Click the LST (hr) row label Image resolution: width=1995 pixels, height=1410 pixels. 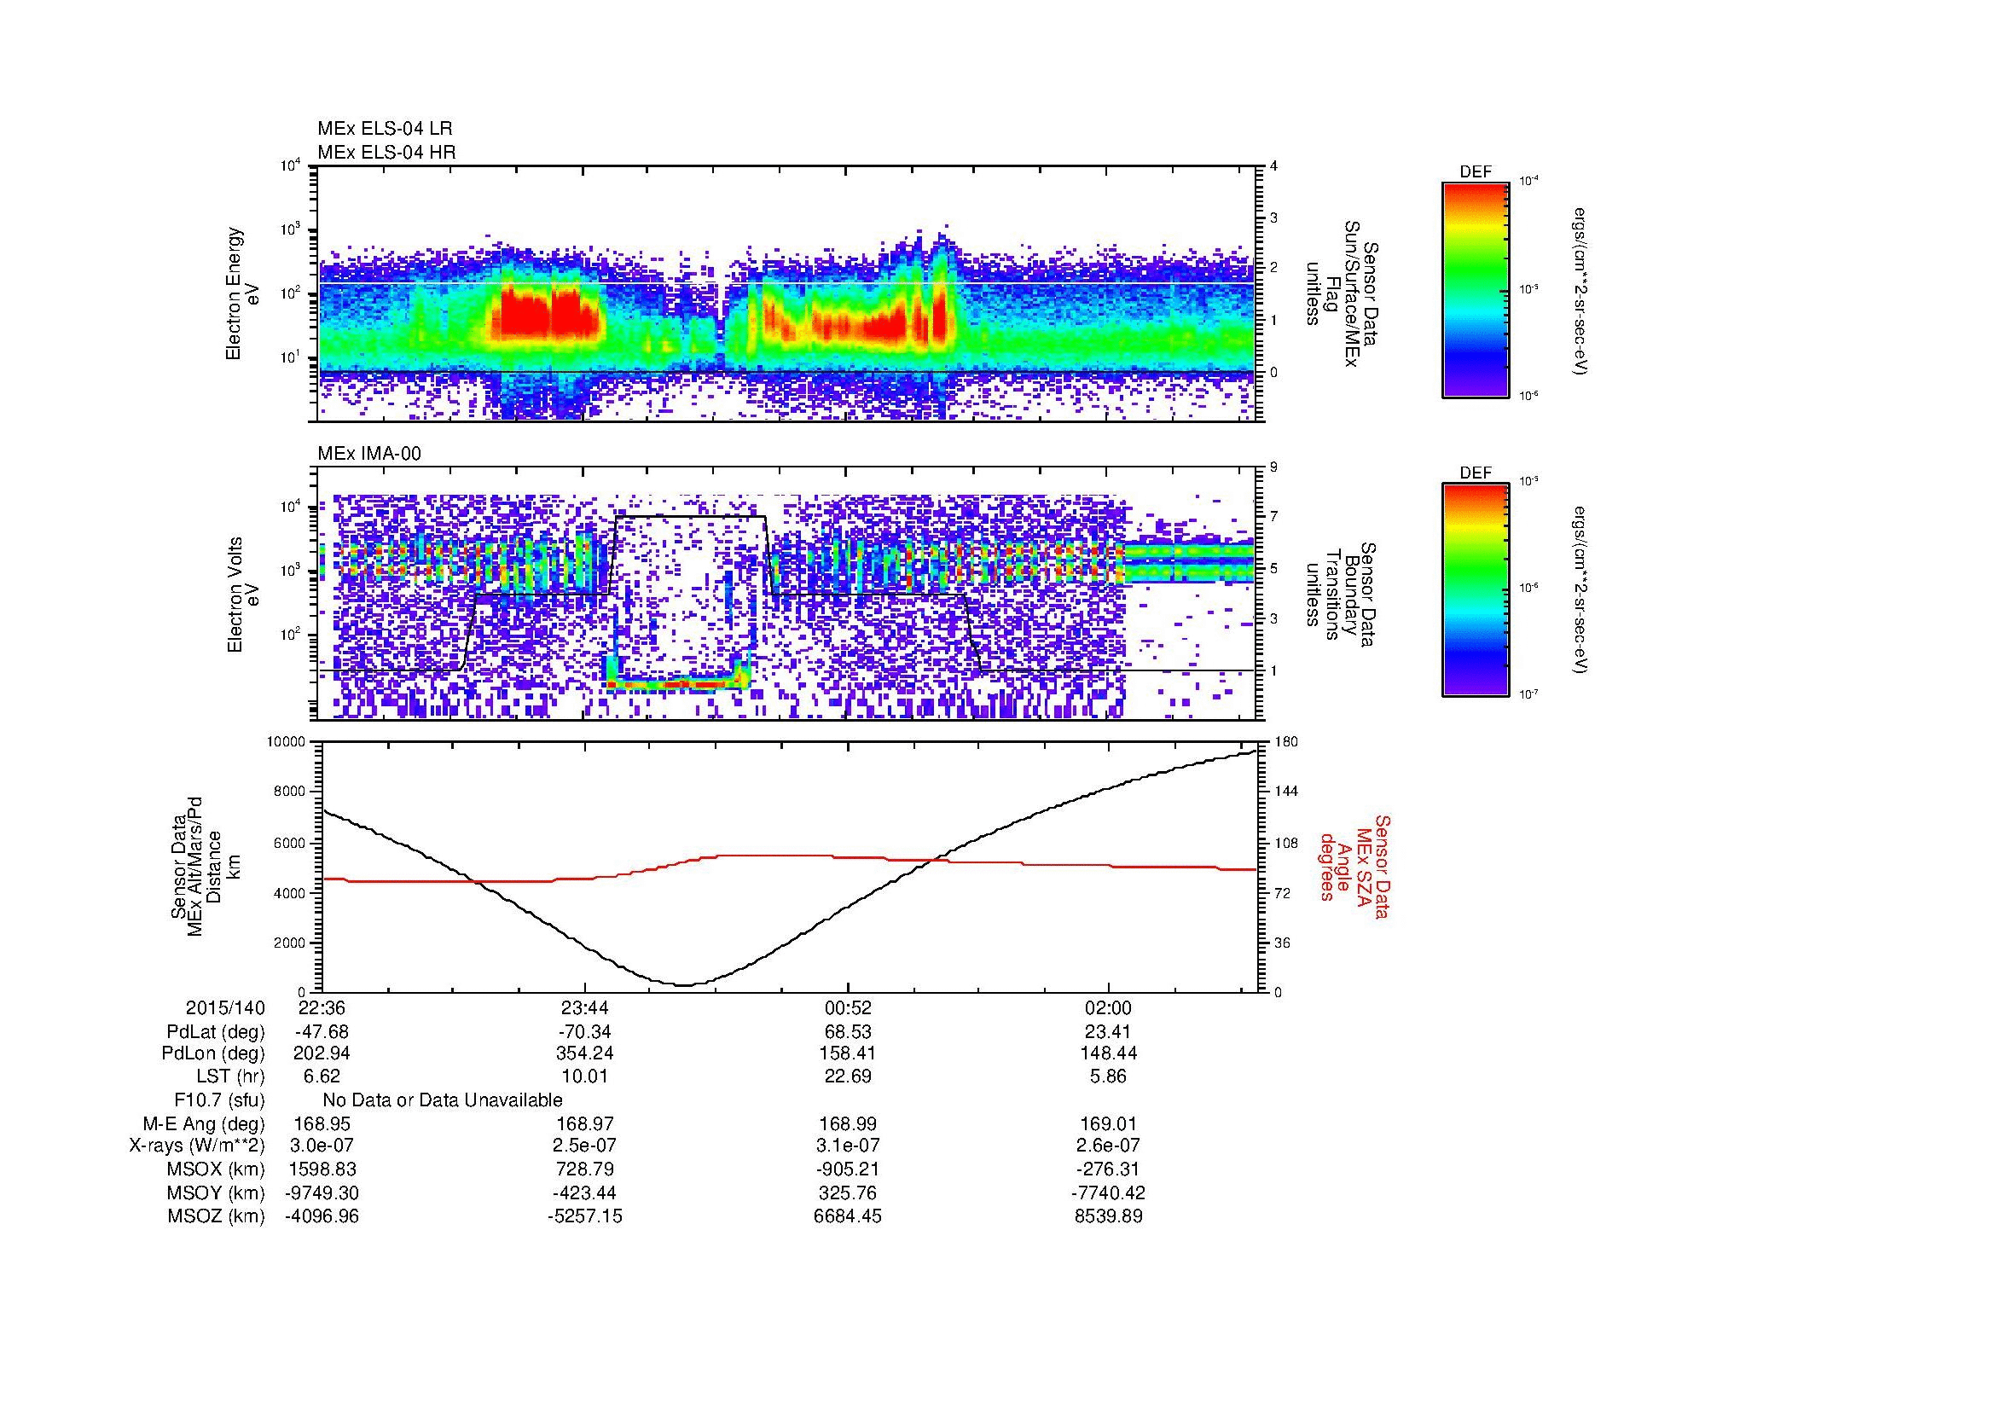[230, 1077]
